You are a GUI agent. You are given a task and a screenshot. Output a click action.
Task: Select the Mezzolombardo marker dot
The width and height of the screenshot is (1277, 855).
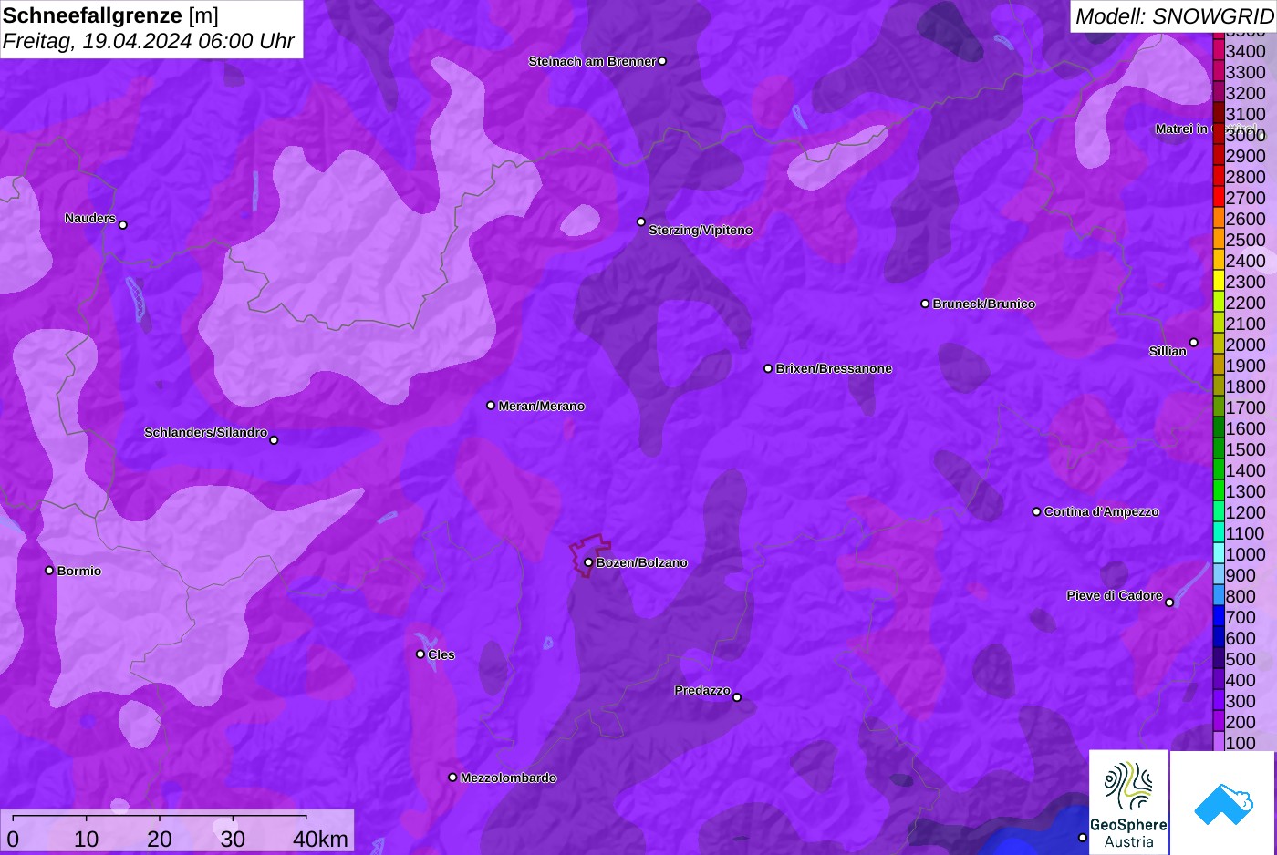[452, 778]
